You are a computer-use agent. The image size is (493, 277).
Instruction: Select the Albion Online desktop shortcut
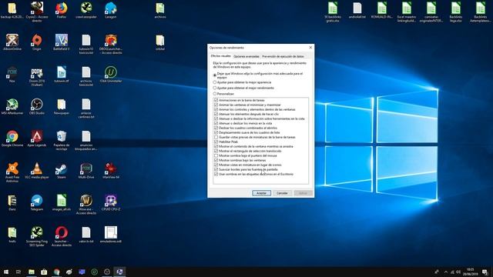coord(12,42)
